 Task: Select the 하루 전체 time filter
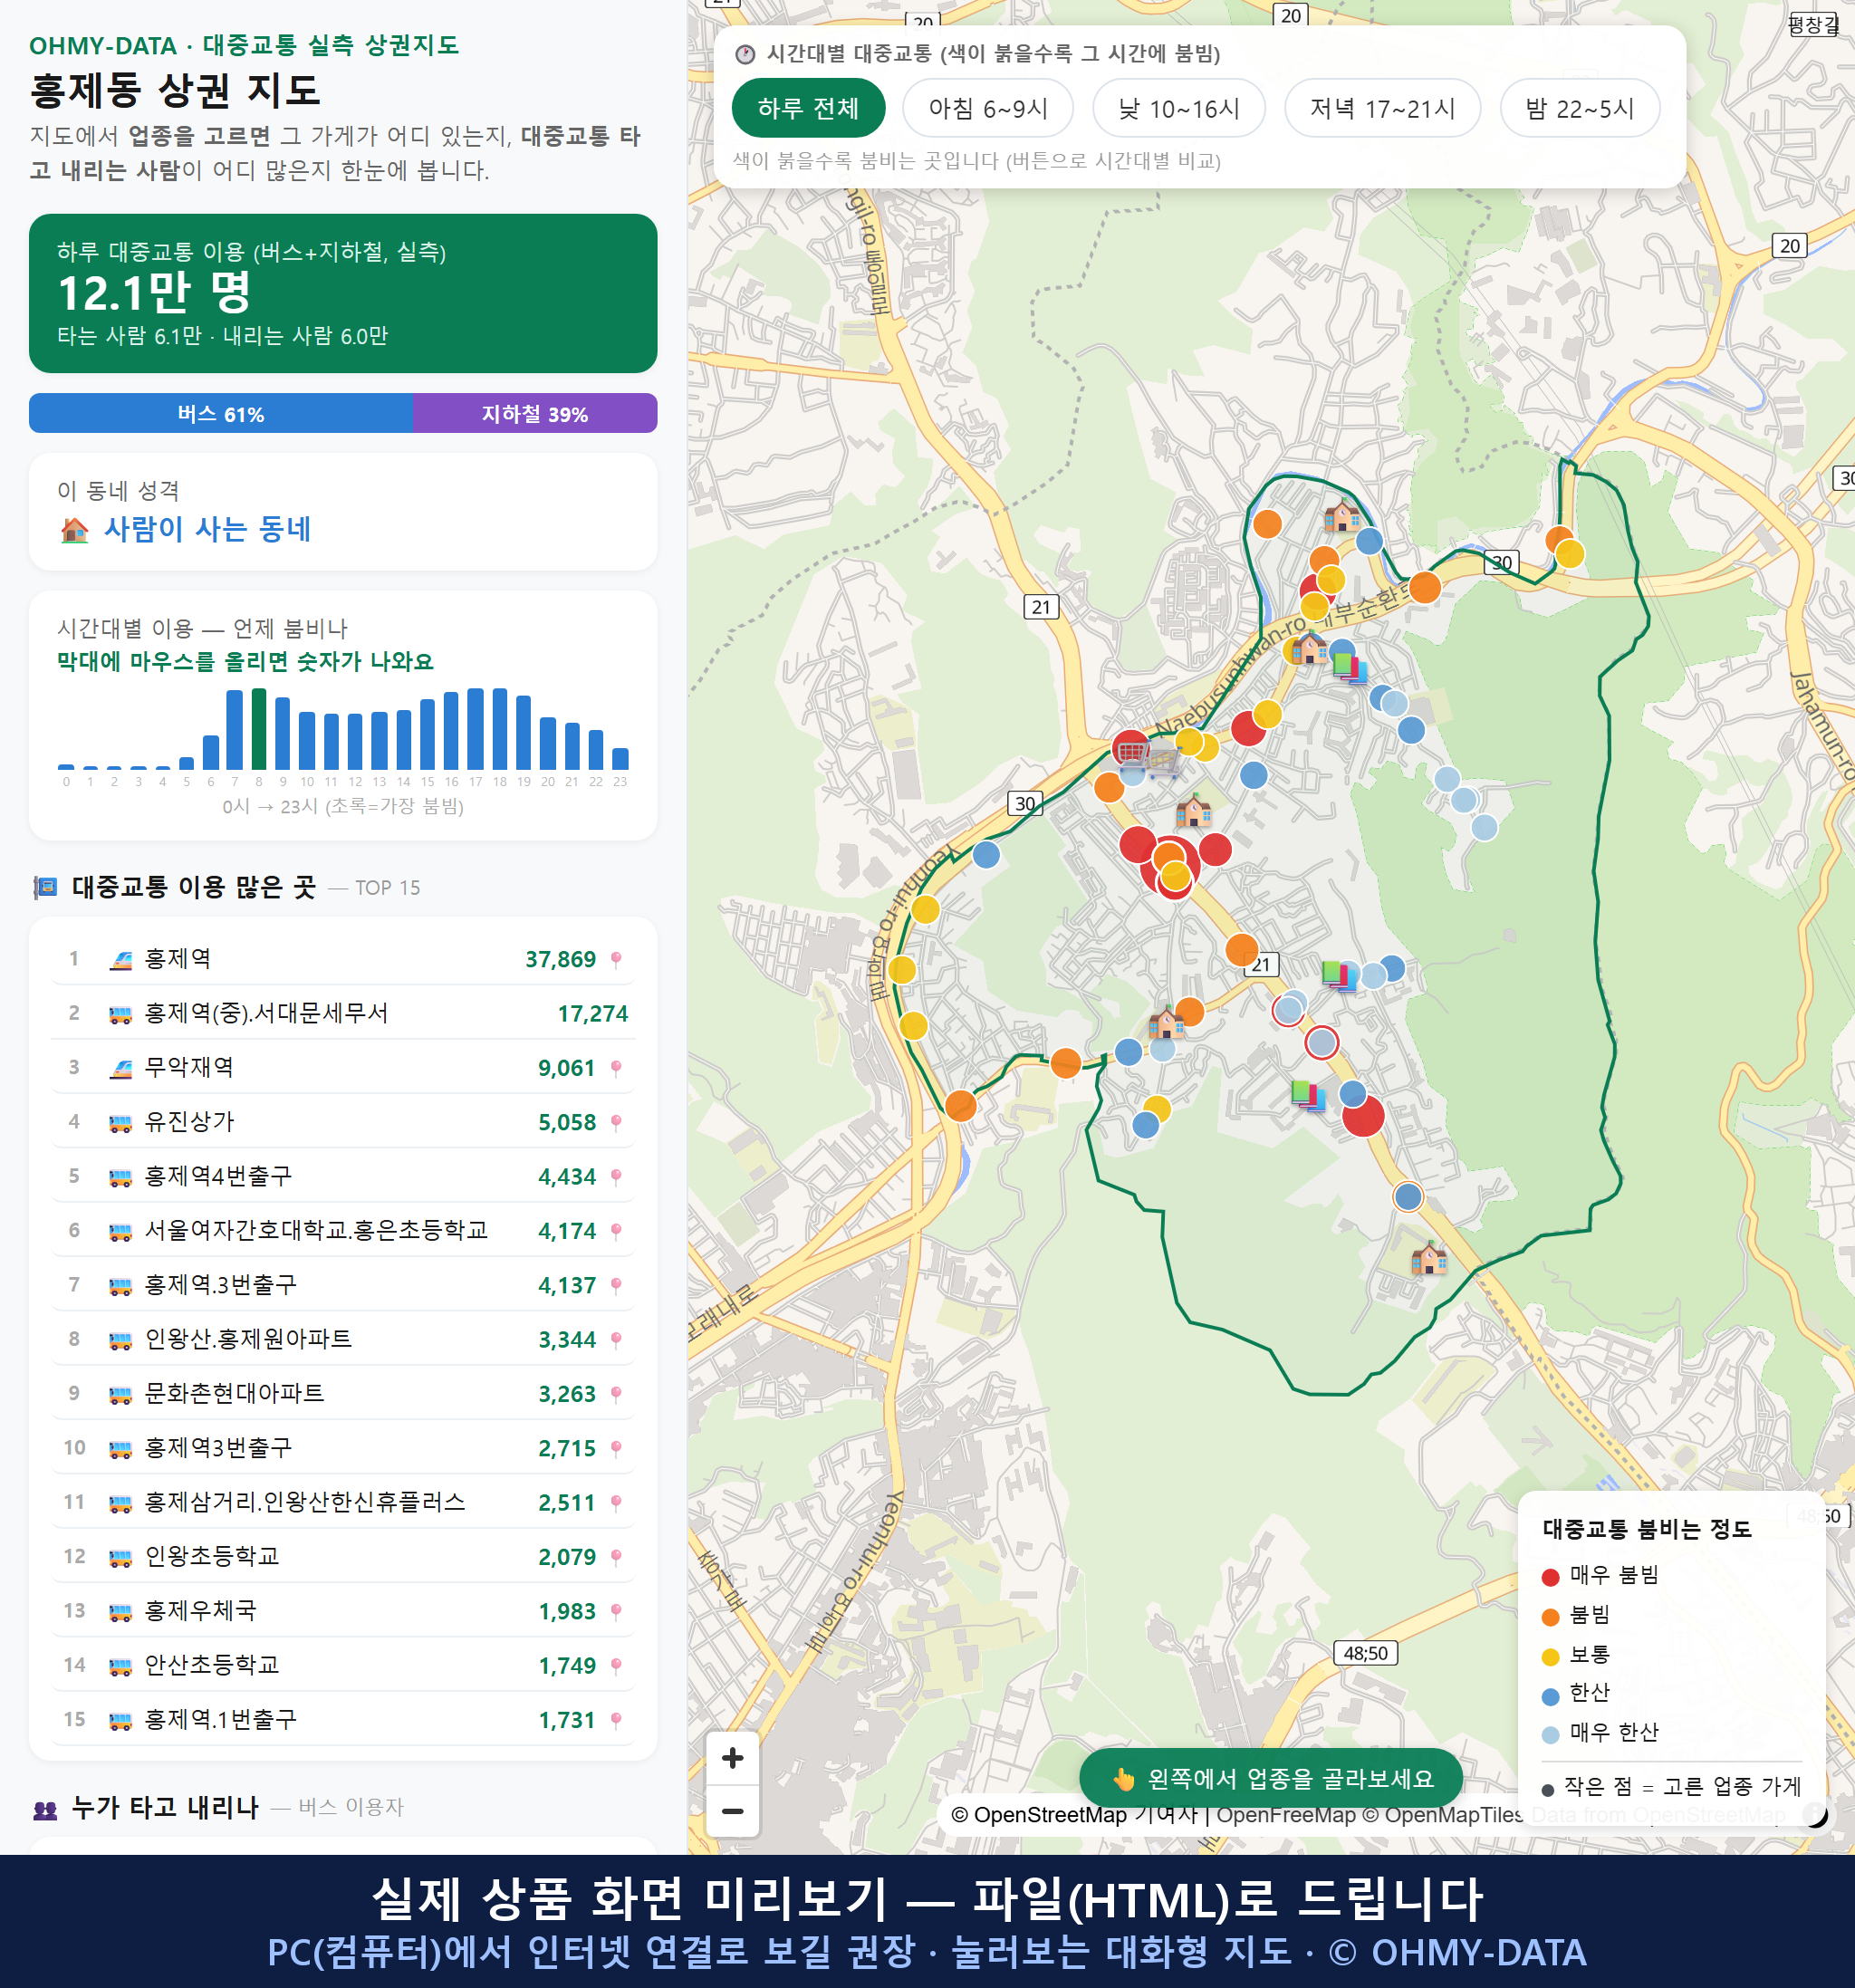[808, 108]
